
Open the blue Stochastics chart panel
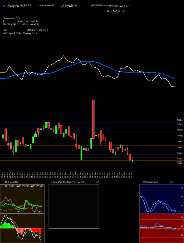point(162,199)
